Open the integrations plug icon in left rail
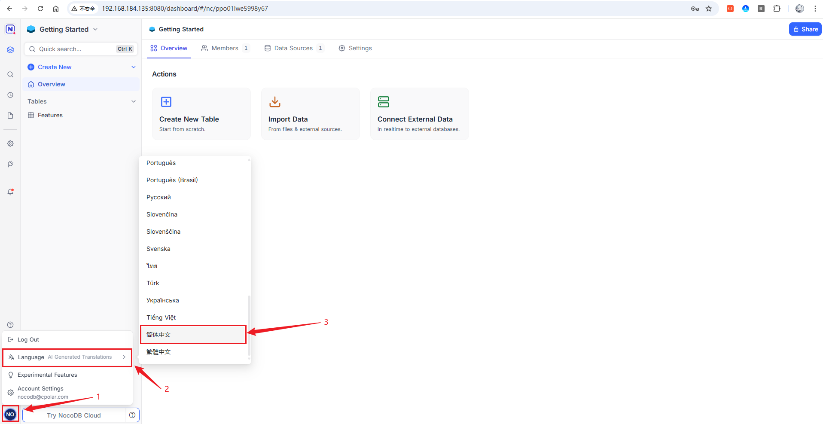Screen dimensions: 823x424 [x=10, y=164]
